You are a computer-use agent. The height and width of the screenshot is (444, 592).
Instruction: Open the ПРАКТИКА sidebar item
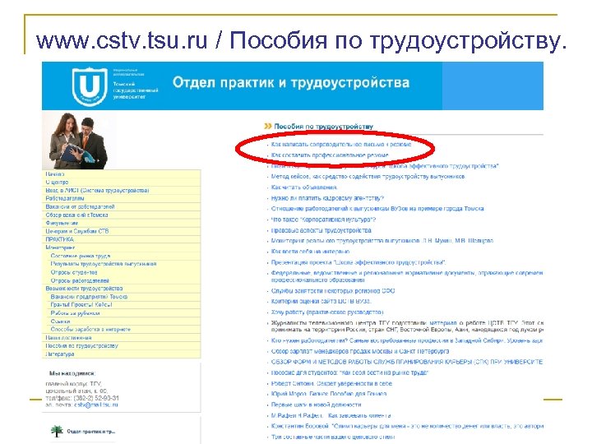[x=60, y=239]
